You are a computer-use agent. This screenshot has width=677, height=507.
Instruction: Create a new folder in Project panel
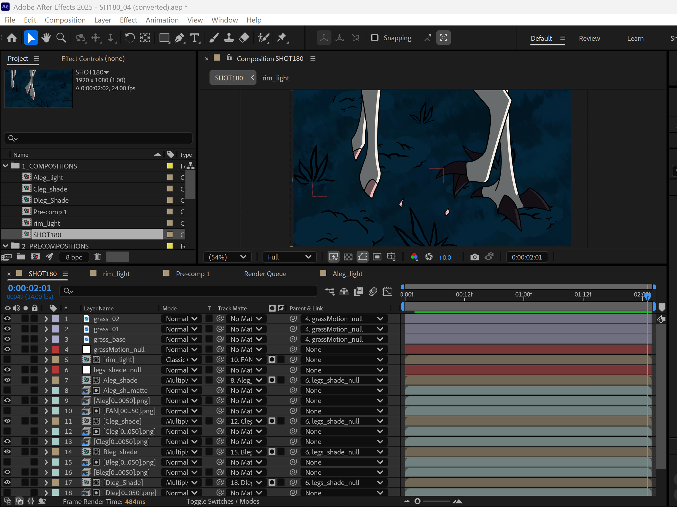21,256
